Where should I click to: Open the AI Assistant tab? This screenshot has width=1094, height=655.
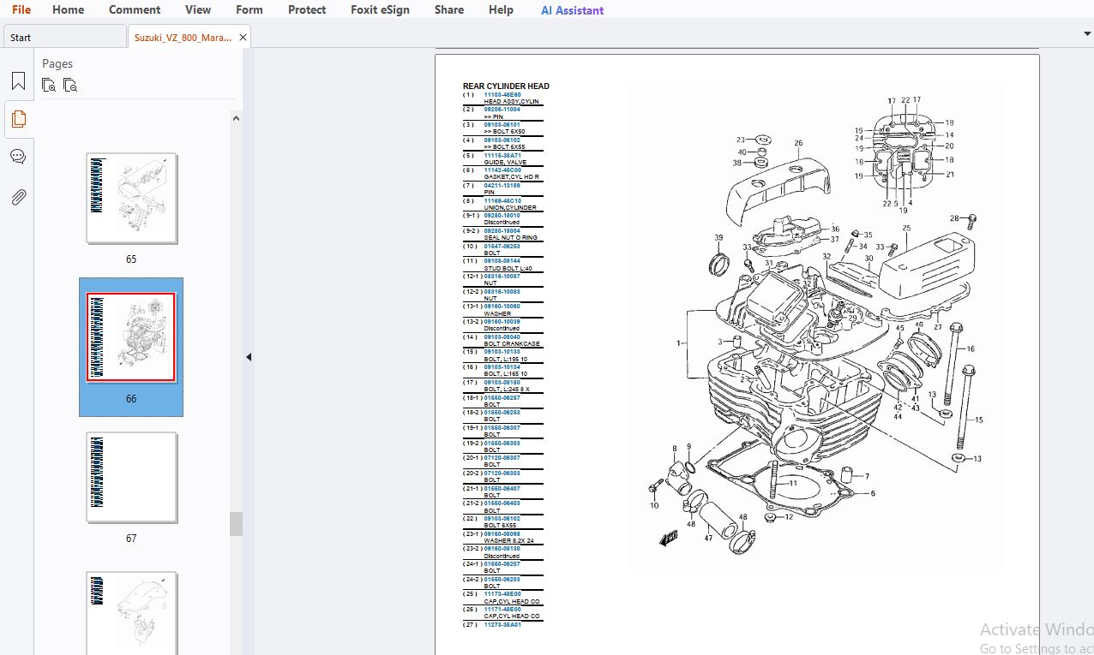[572, 10]
